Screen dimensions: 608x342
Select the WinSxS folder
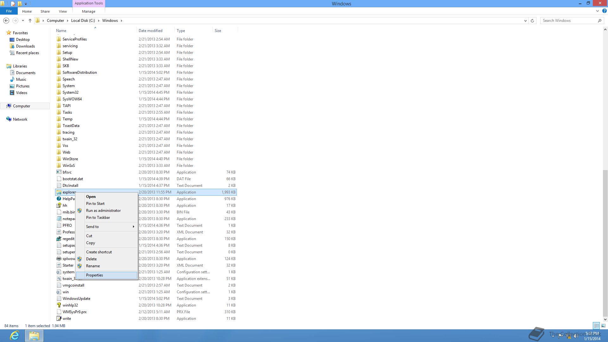[x=146, y=166]
